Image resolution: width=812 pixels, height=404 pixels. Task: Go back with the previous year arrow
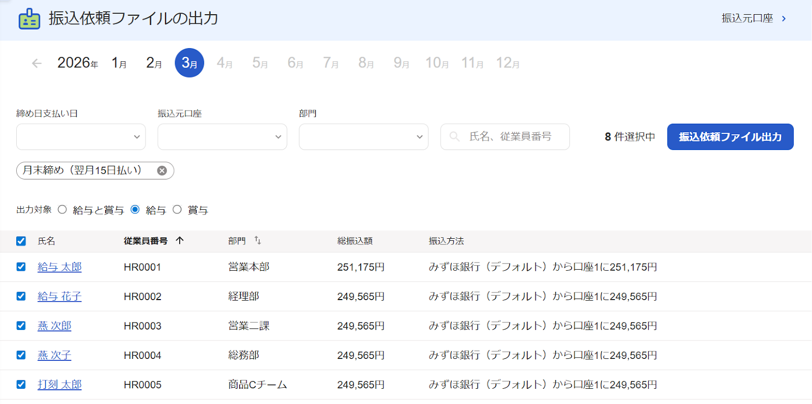[x=37, y=63]
